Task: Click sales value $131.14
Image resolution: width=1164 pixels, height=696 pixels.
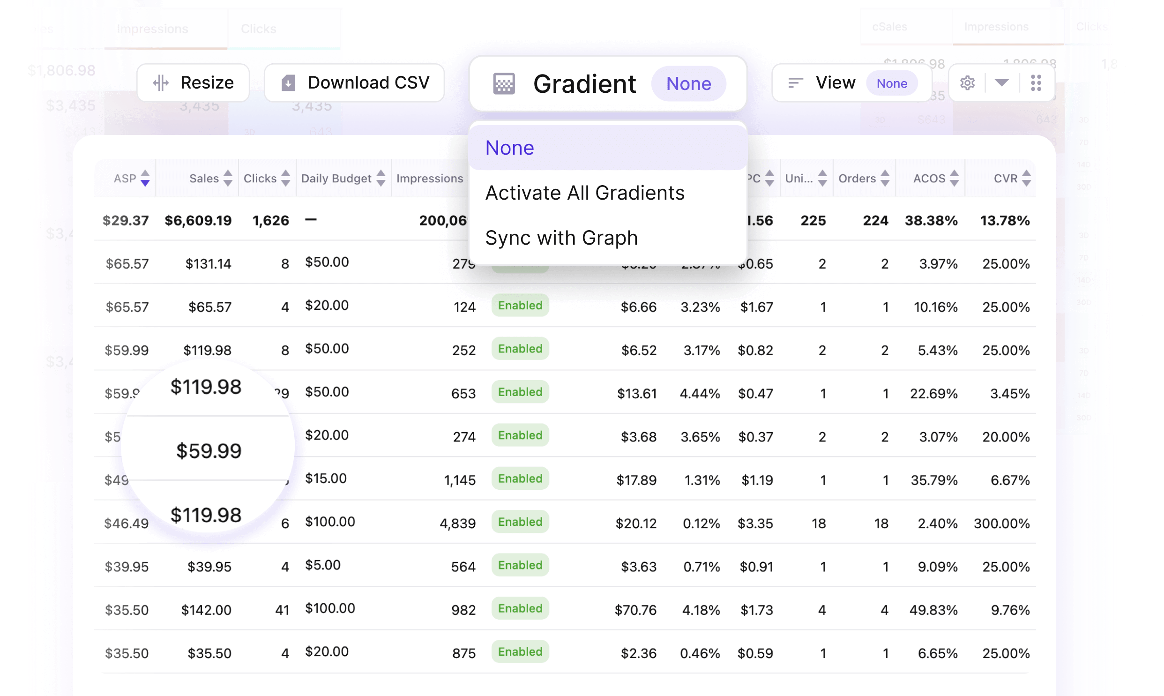Action: tap(209, 264)
